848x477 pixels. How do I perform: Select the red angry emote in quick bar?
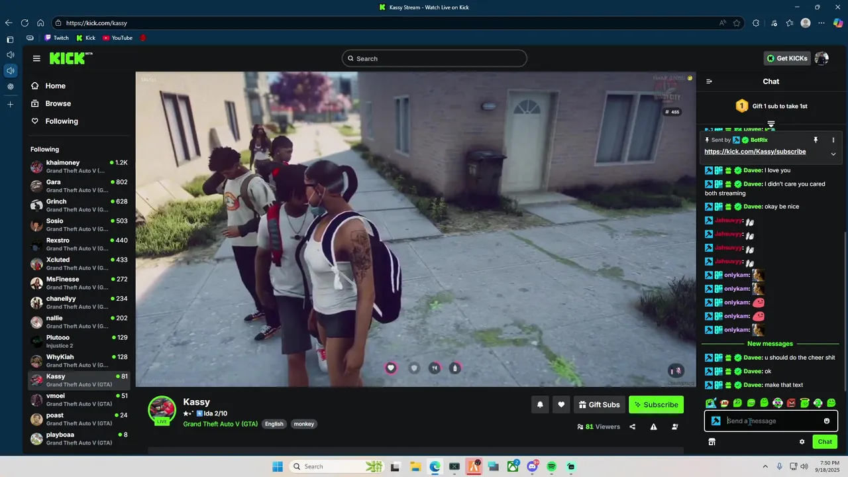pyautogui.click(x=791, y=403)
